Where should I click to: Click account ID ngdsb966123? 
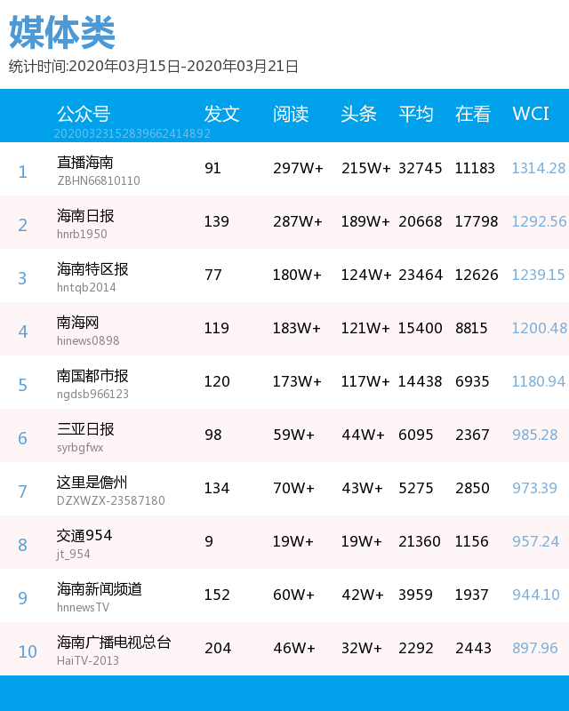coord(92,394)
